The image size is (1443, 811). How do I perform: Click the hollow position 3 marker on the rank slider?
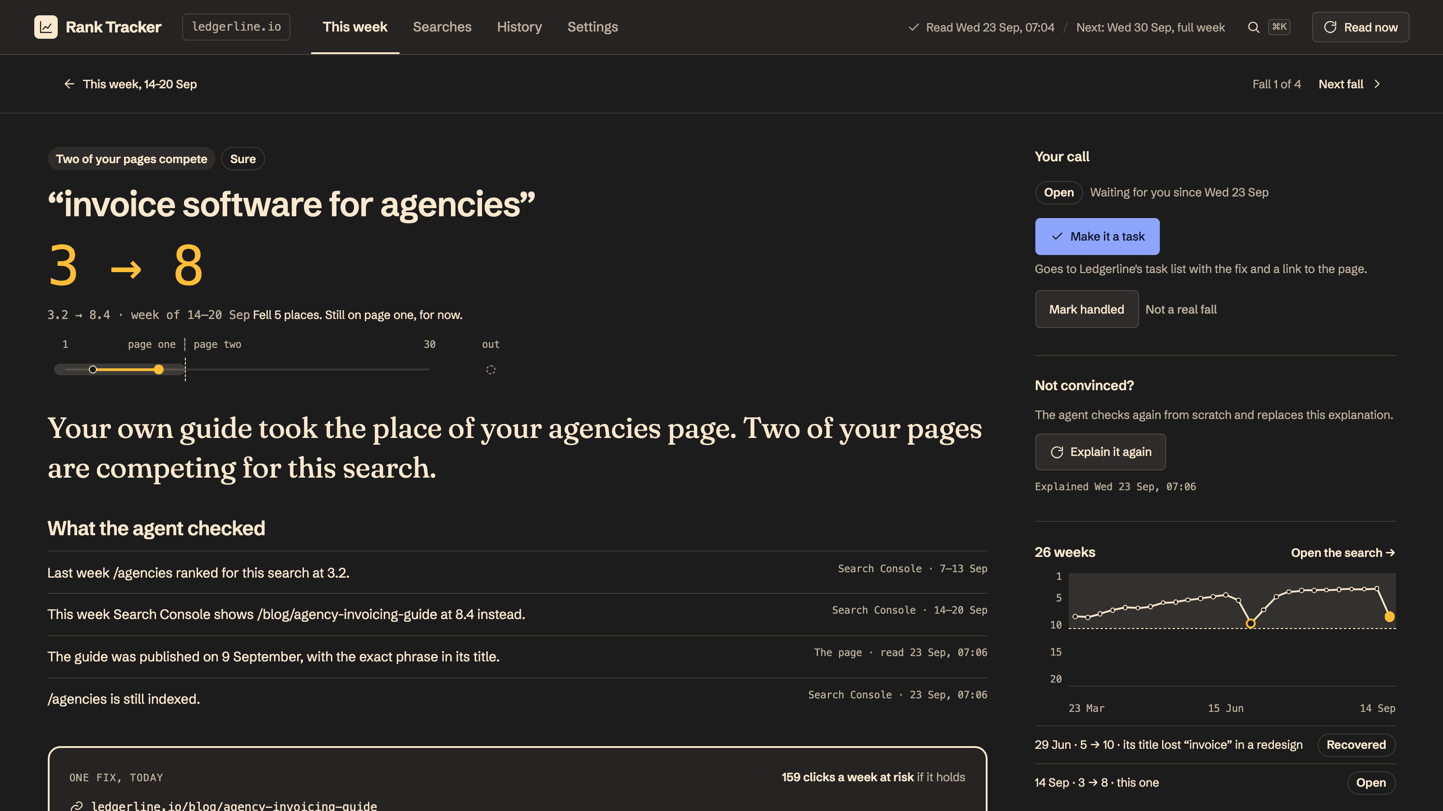pos(93,369)
